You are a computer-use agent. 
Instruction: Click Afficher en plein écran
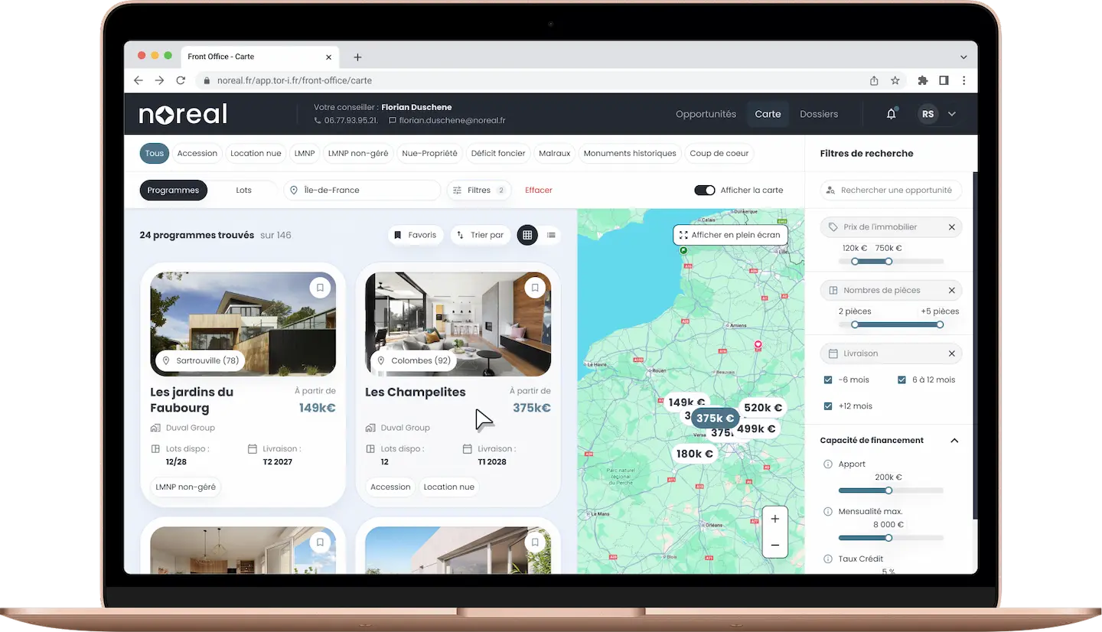(x=730, y=235)
